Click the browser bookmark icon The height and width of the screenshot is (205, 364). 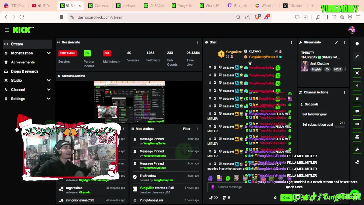point(61,17)
